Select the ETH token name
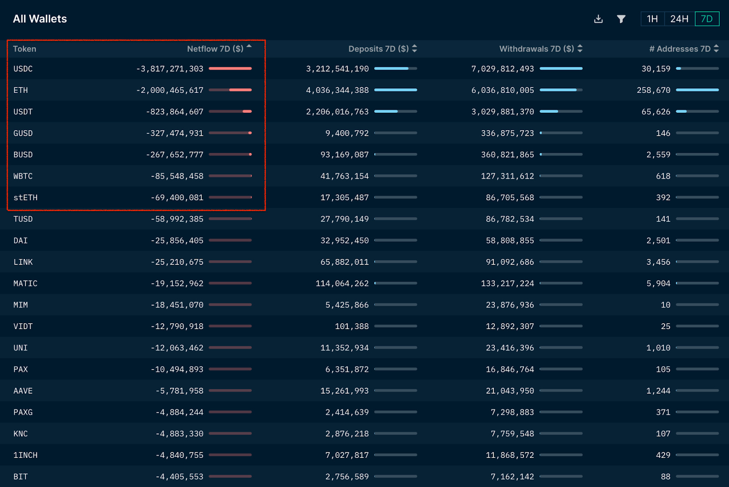 21,90
